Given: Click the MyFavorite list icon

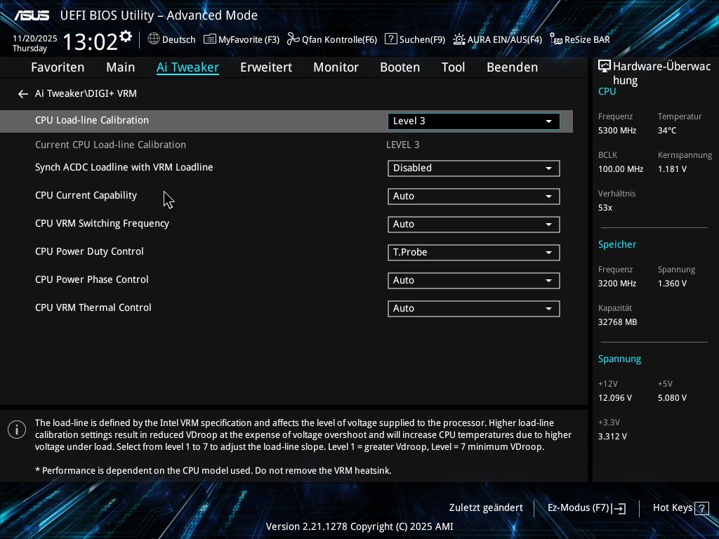Looking at the screenshot, I should click(x=209, y=39).
